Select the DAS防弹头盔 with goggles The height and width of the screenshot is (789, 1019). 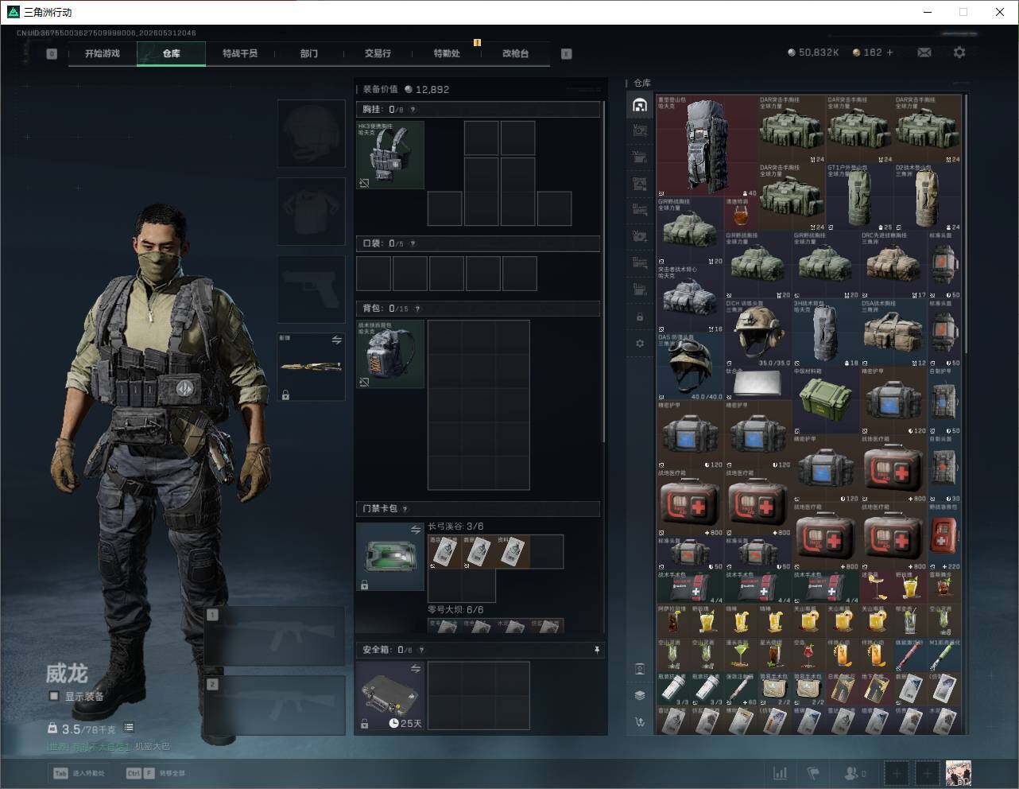pyautogui.click(x=691, y=367)
